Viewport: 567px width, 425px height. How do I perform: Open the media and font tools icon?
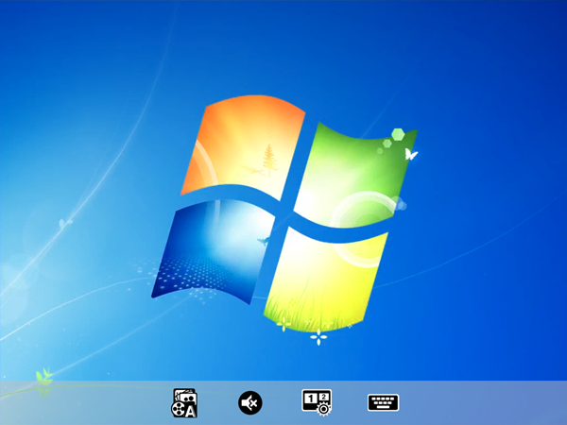184,403
